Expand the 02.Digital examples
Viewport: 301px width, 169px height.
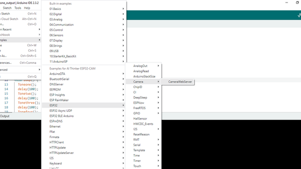[84, 14]
